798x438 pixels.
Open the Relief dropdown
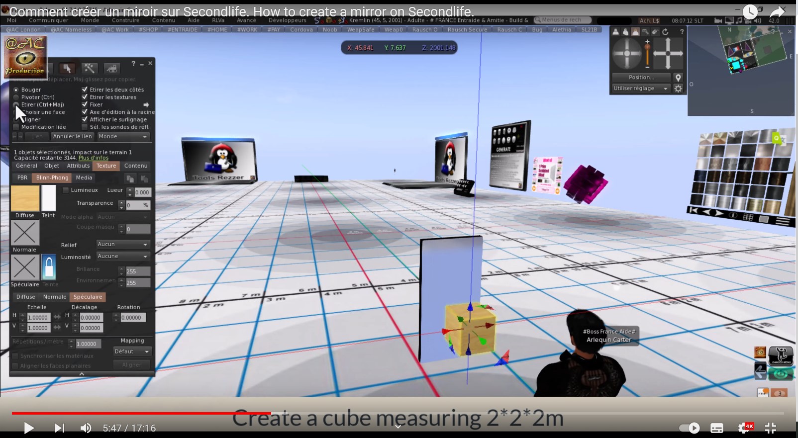pos(122,245)
